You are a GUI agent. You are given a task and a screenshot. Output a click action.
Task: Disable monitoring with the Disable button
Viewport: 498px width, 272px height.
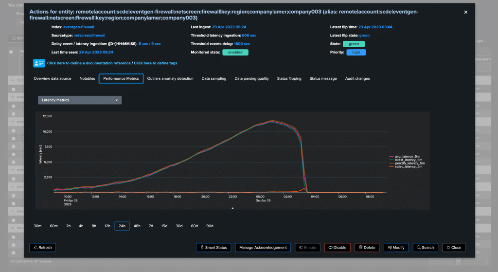coord(337,247)
